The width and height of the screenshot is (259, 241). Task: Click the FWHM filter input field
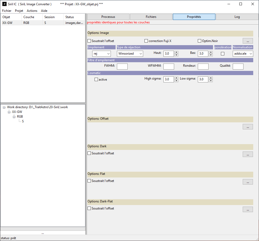coord(122,66)
